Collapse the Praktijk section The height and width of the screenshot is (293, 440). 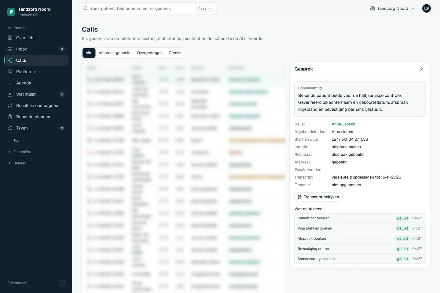coord(17,28)
